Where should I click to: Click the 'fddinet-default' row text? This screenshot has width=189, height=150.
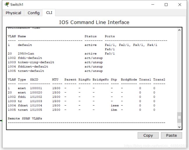[x=33, y=66]
